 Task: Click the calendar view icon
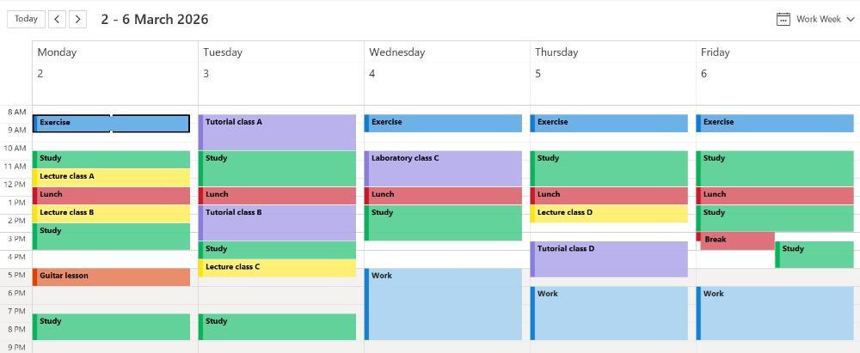783,19
